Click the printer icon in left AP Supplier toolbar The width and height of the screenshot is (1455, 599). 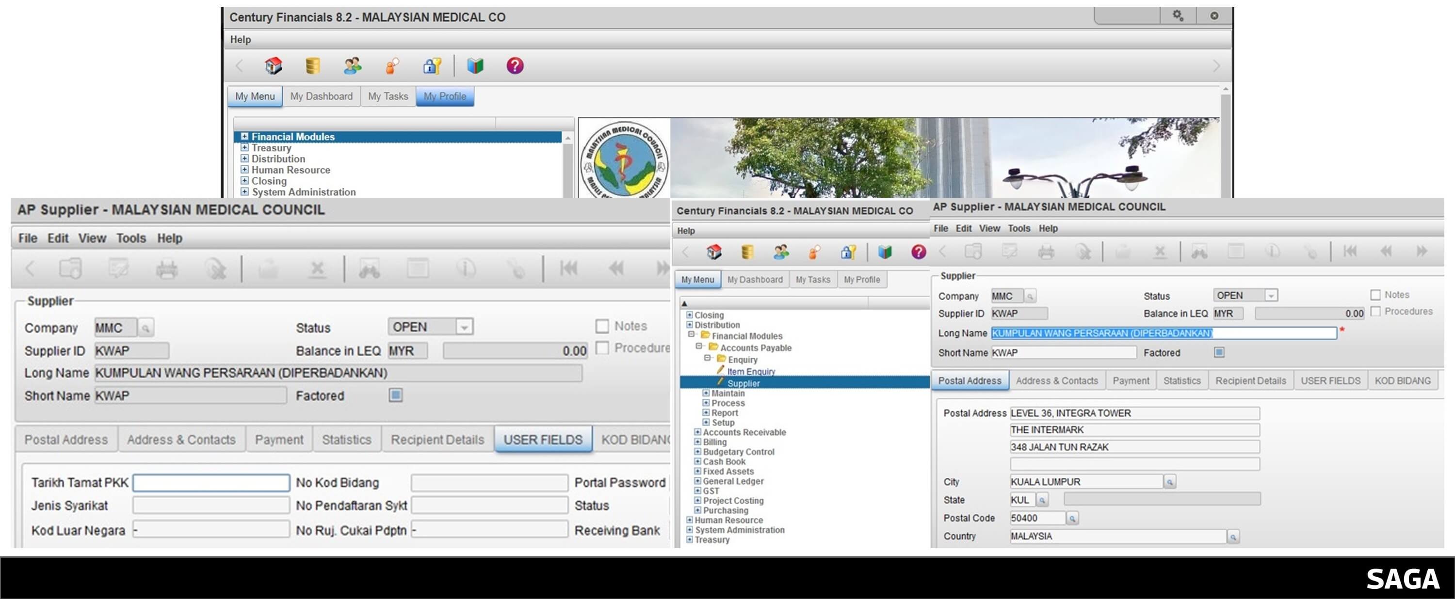[167, 269]
